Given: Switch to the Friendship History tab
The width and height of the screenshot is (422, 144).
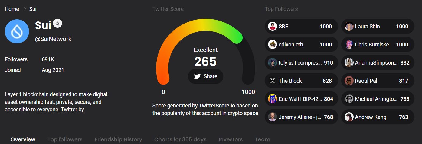Looking at the screenshot, I should coord(118,139).
